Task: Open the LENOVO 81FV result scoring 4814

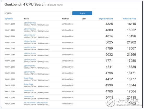Action: pyautogui.click(x=30, y=35)
